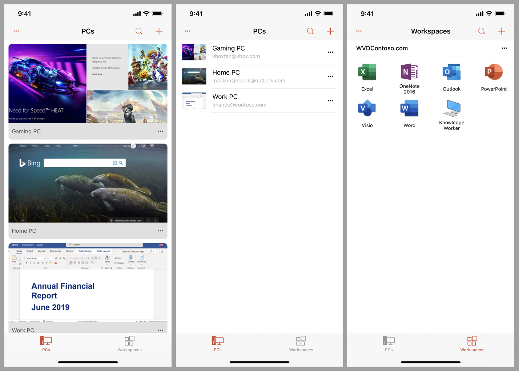Launch PowerPoint from WVDContoso workspace
Screen dimensions: 519x371
point(494,72)
